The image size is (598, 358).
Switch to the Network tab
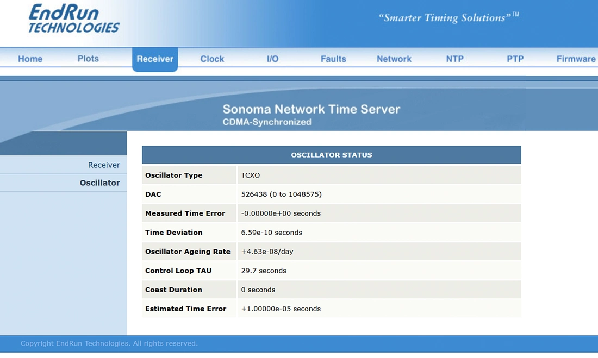tap(394, 59)
